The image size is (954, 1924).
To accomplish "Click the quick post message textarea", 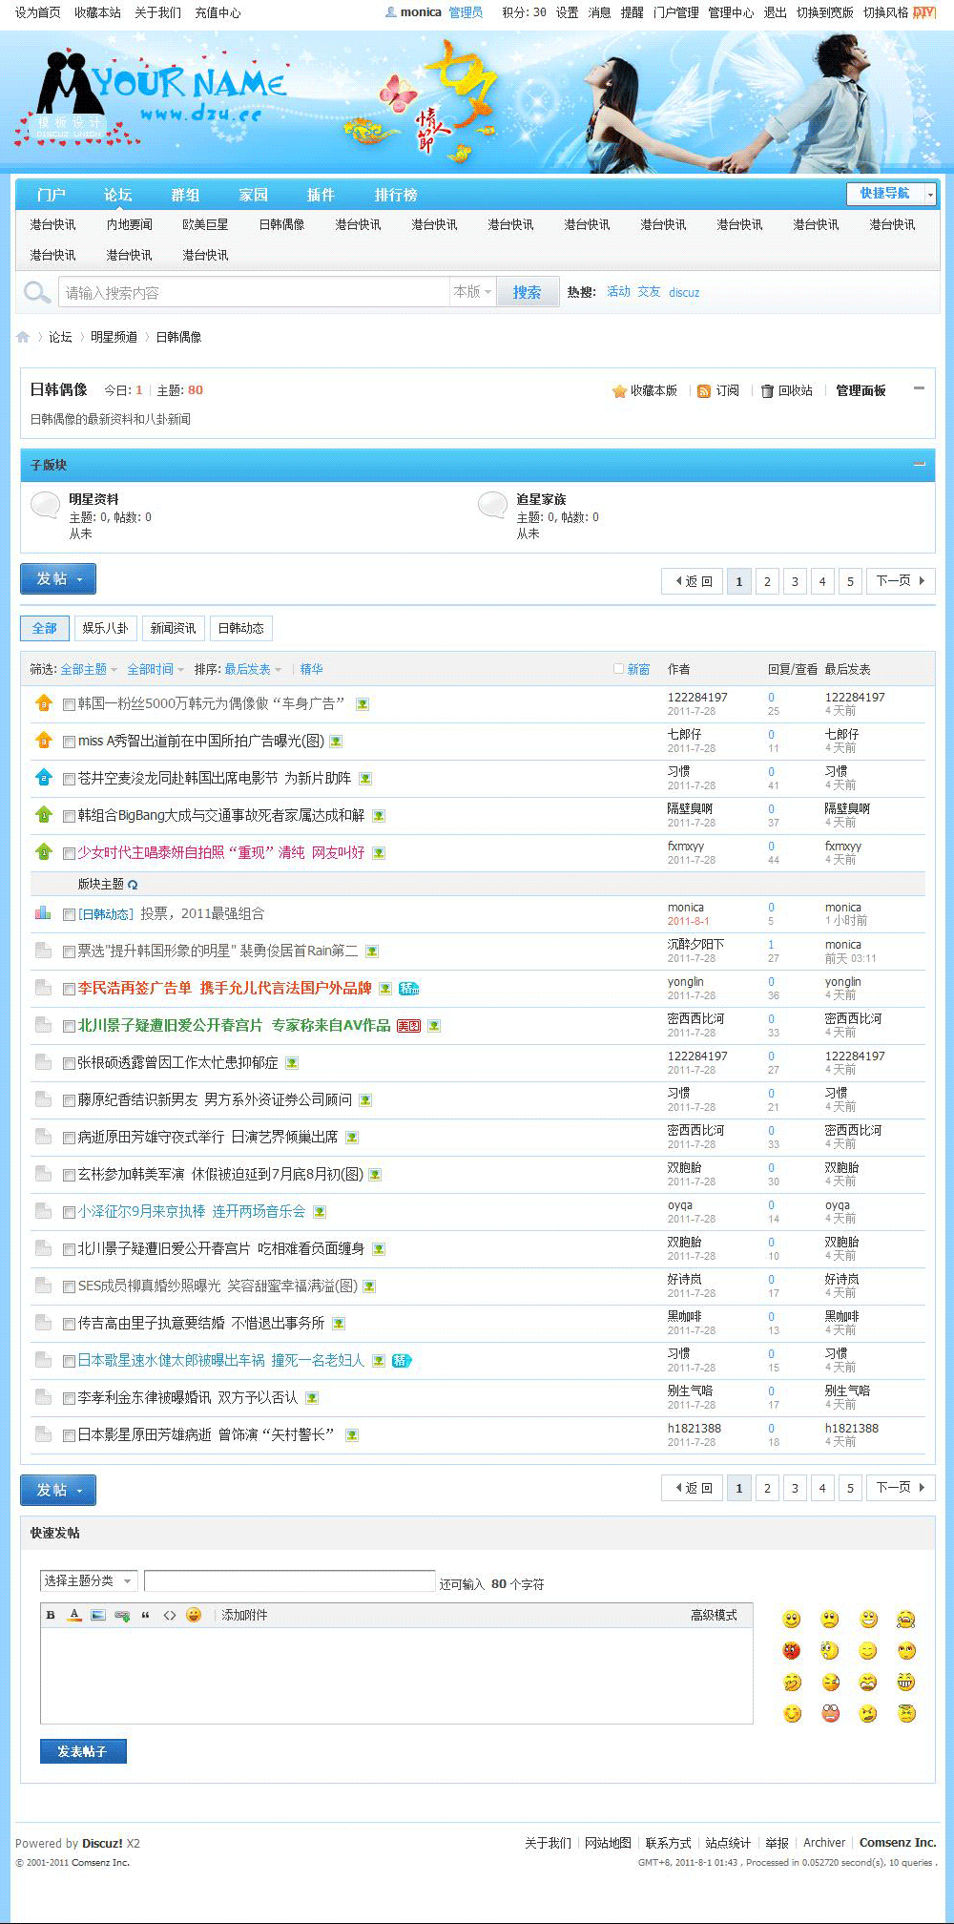I will (397, 1675).
